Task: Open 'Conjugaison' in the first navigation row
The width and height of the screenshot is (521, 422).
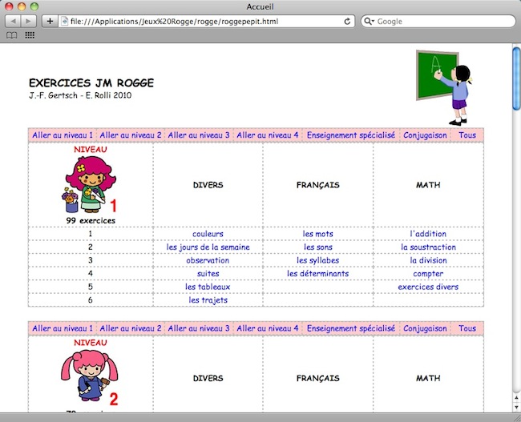Action: [425, 135]
